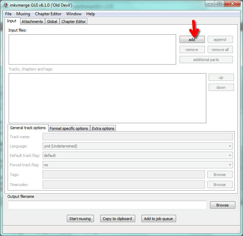
Task: Click into the Timecodes file field
Action: (124, 185)
